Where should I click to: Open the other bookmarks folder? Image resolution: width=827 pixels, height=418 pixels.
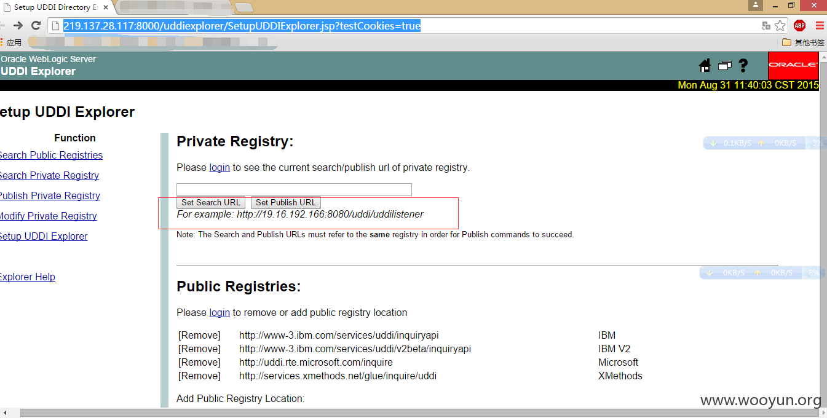click(x=803, y=42)
